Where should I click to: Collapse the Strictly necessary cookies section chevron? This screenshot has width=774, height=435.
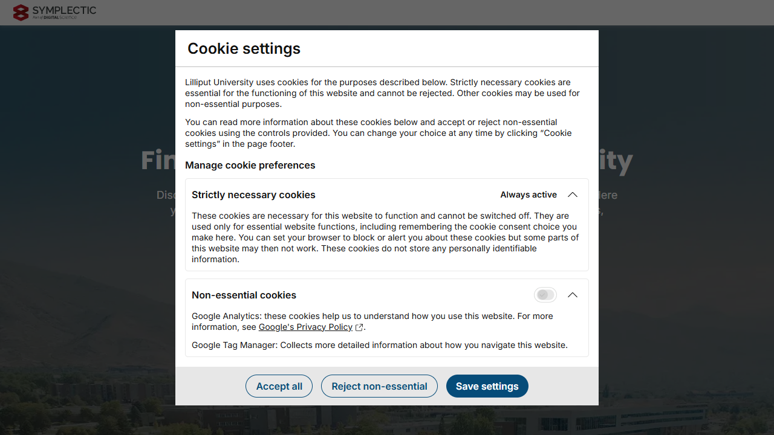pyautogui.click(x=573, y=195)
